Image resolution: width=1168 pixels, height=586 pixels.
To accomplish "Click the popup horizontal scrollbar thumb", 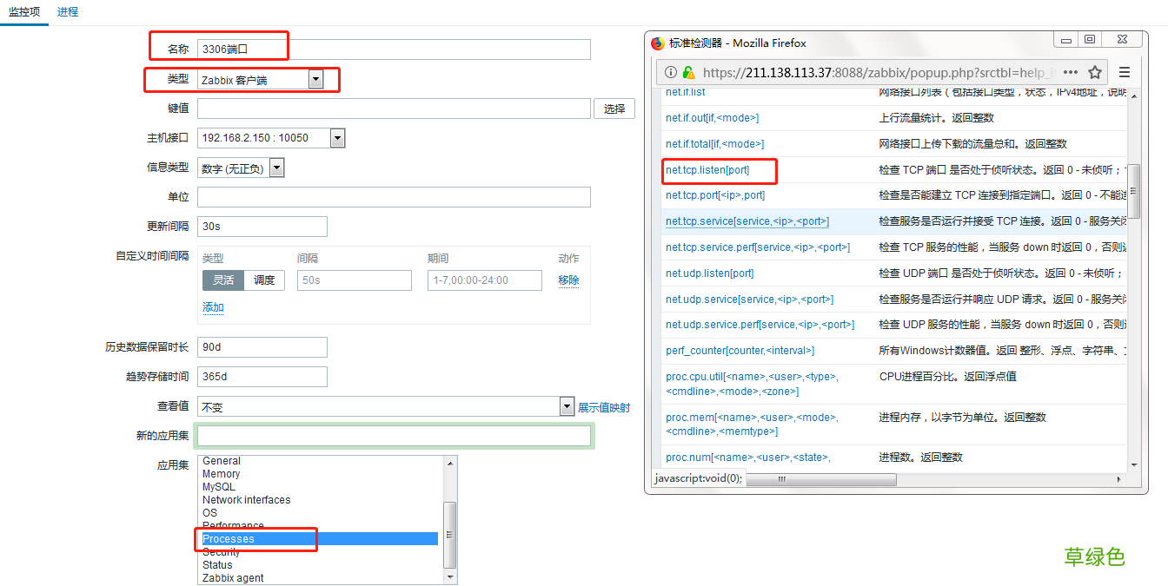I will pos(820,479).
